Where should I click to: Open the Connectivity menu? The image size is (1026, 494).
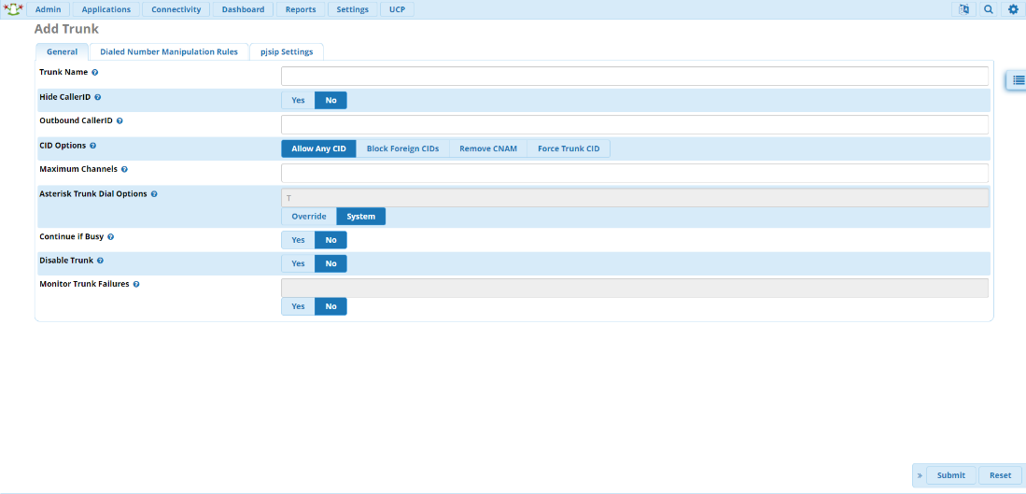(176, 9)
